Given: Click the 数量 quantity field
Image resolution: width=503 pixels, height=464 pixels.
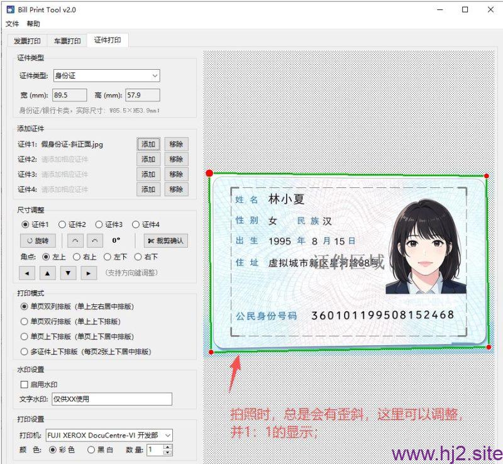Looking at the screenshot, I should (x=155, y=450).
